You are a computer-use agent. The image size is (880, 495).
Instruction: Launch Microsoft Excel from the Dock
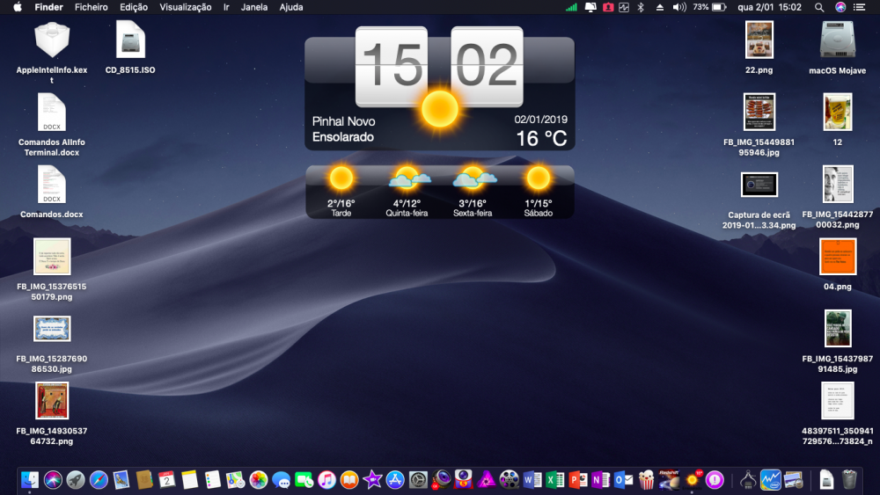555,480
